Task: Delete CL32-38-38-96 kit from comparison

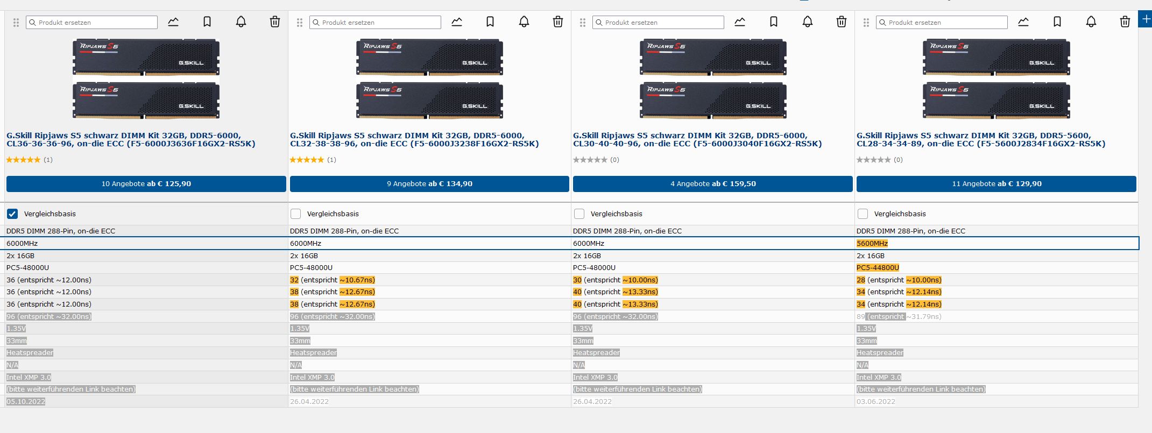Action: (x=558, y=22)
